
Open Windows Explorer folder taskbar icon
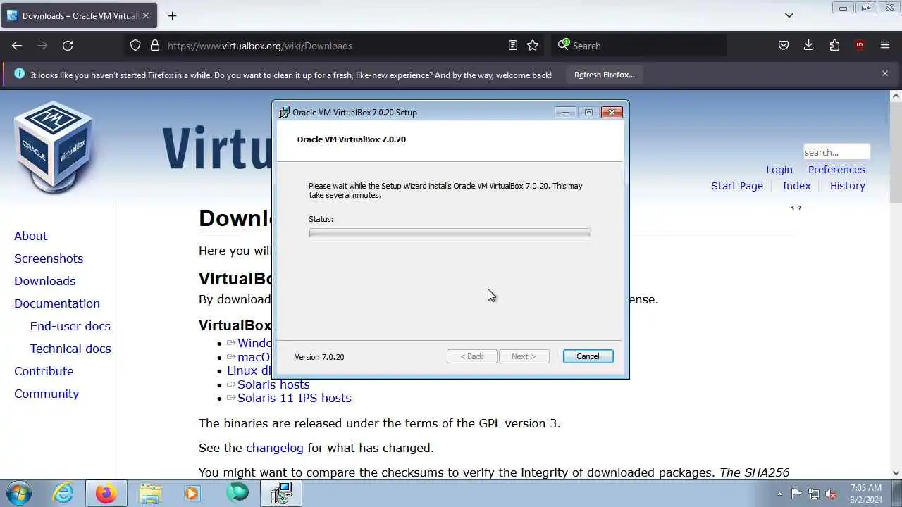pyautogui.click(x=149, y=493)
